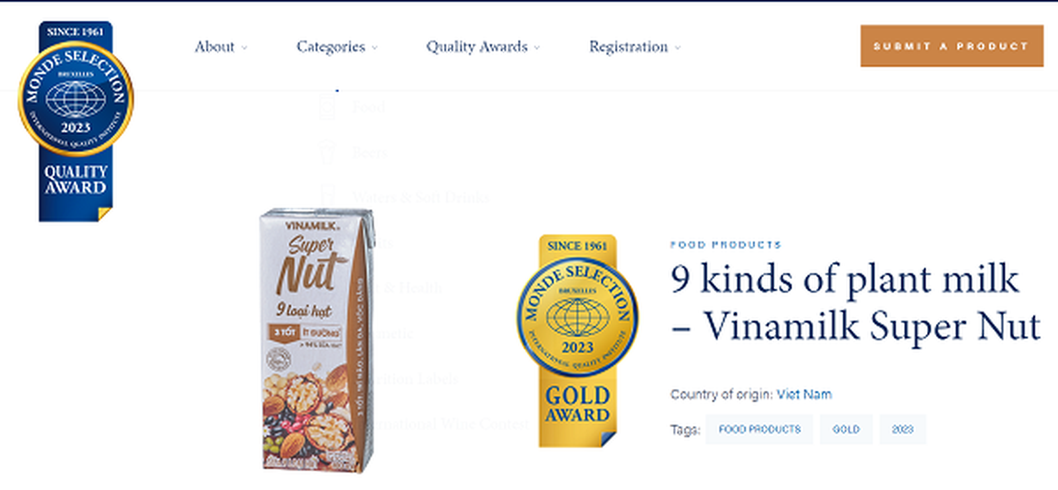Image resolution: width=1058 pixels, height=490 pixels.
Task: Expand the Quality Awards dropdown arrow
Action: [x=537, y=48]
